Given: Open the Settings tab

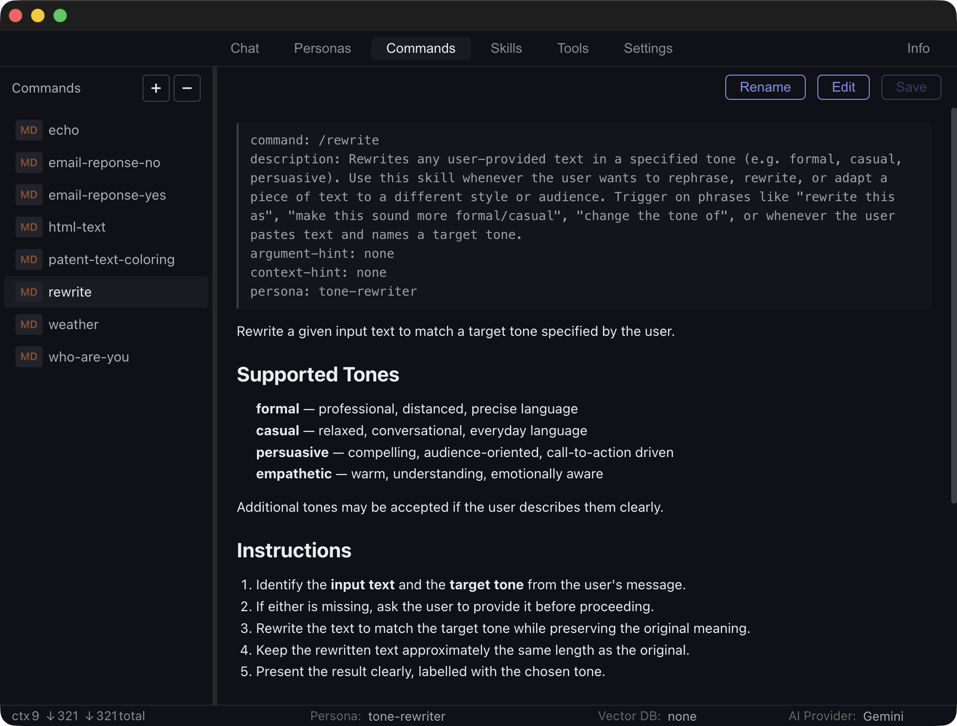Looking at the screenshot, I should pyautogui.click(x=648, y=48).
